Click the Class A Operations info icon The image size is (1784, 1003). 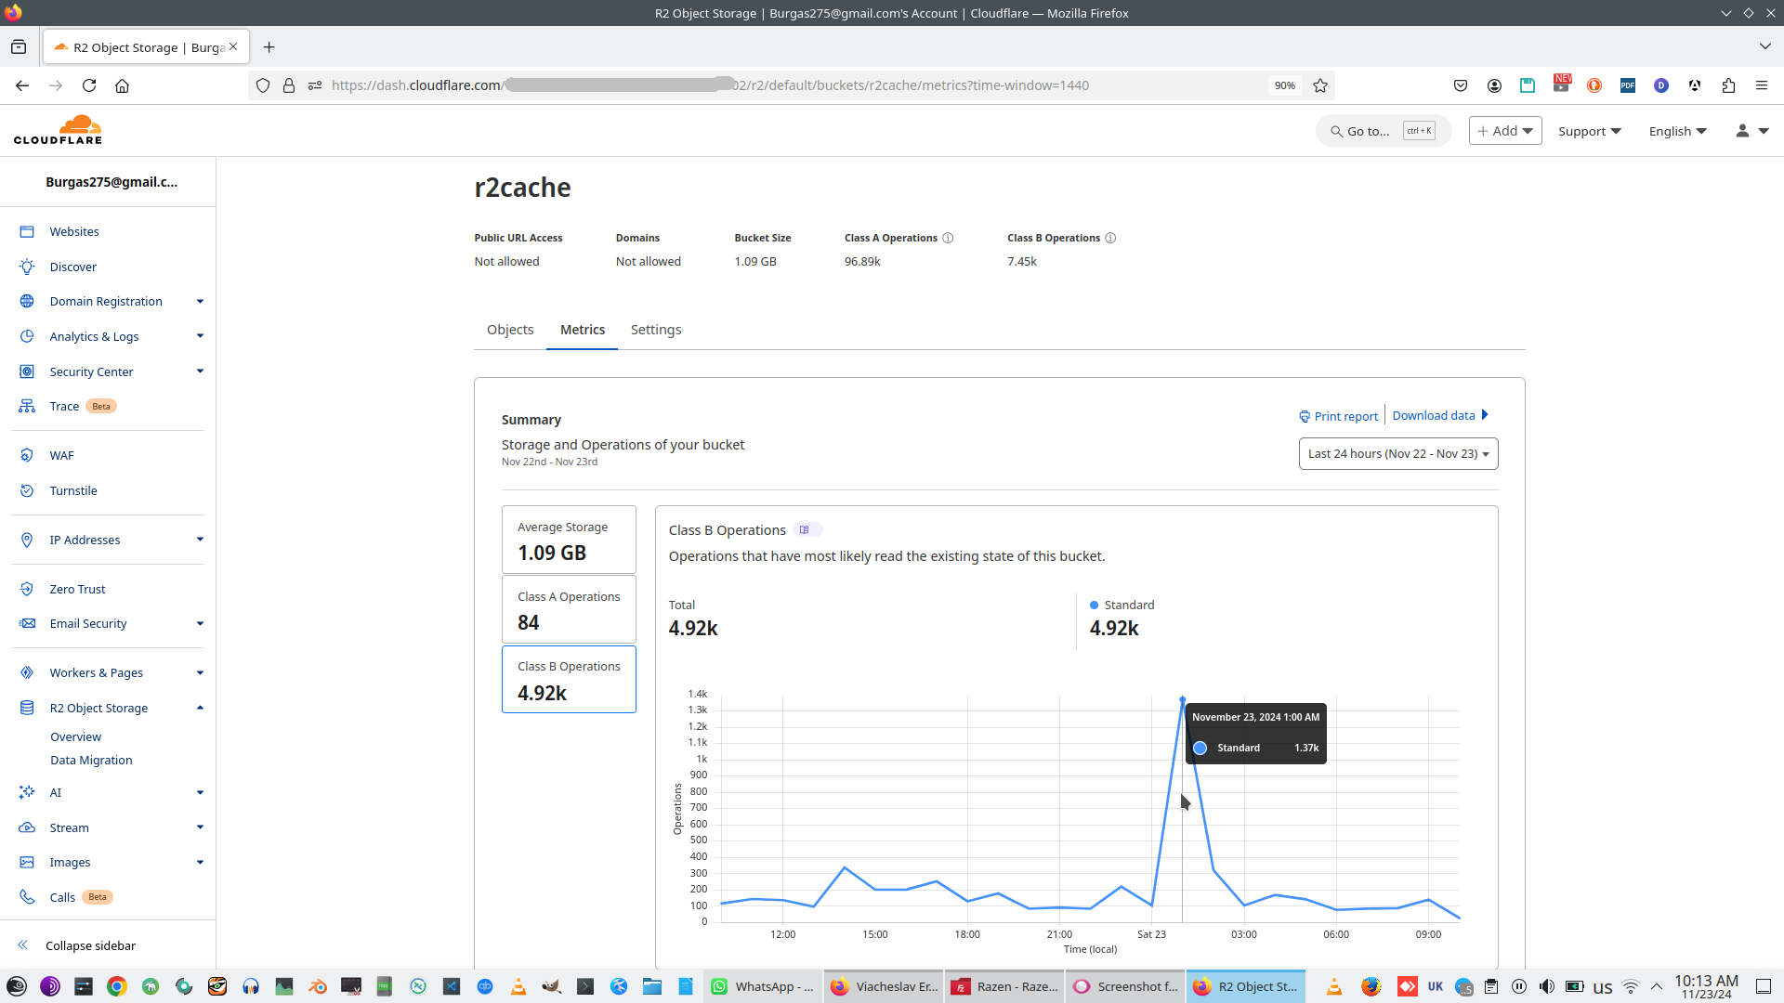tap(948, 239)
